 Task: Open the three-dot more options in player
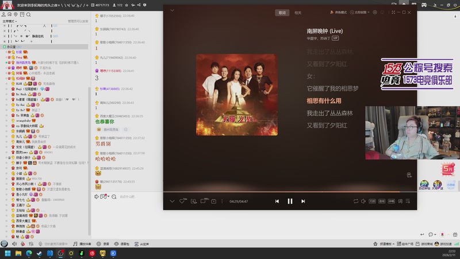pyautogui.click(x=222, y=201)
